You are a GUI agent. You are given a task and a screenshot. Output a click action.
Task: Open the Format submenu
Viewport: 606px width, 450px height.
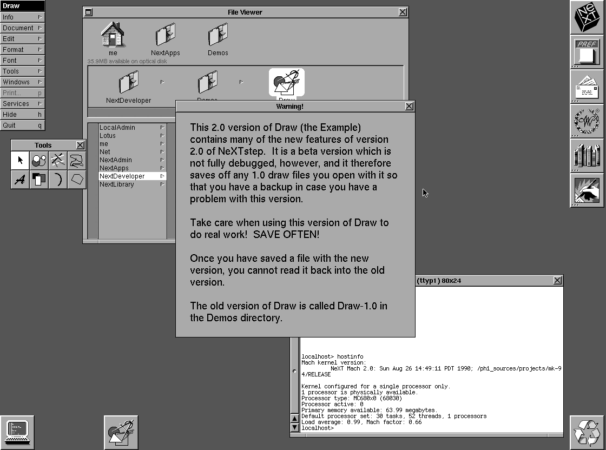coord(22,49)
